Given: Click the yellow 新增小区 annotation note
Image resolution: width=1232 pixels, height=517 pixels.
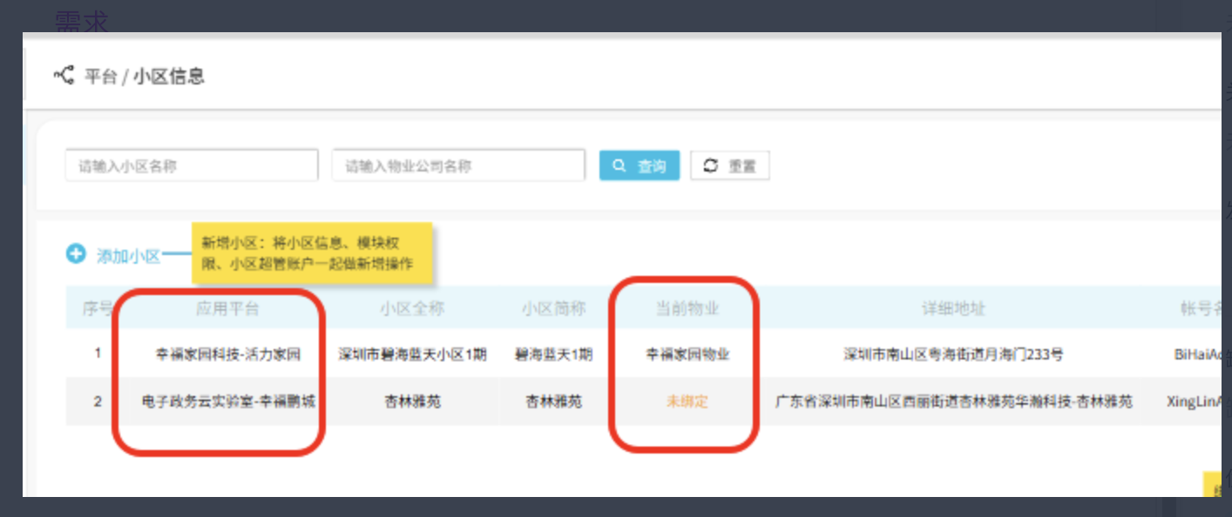Looking at the screenshot, I should coord(312,253).
